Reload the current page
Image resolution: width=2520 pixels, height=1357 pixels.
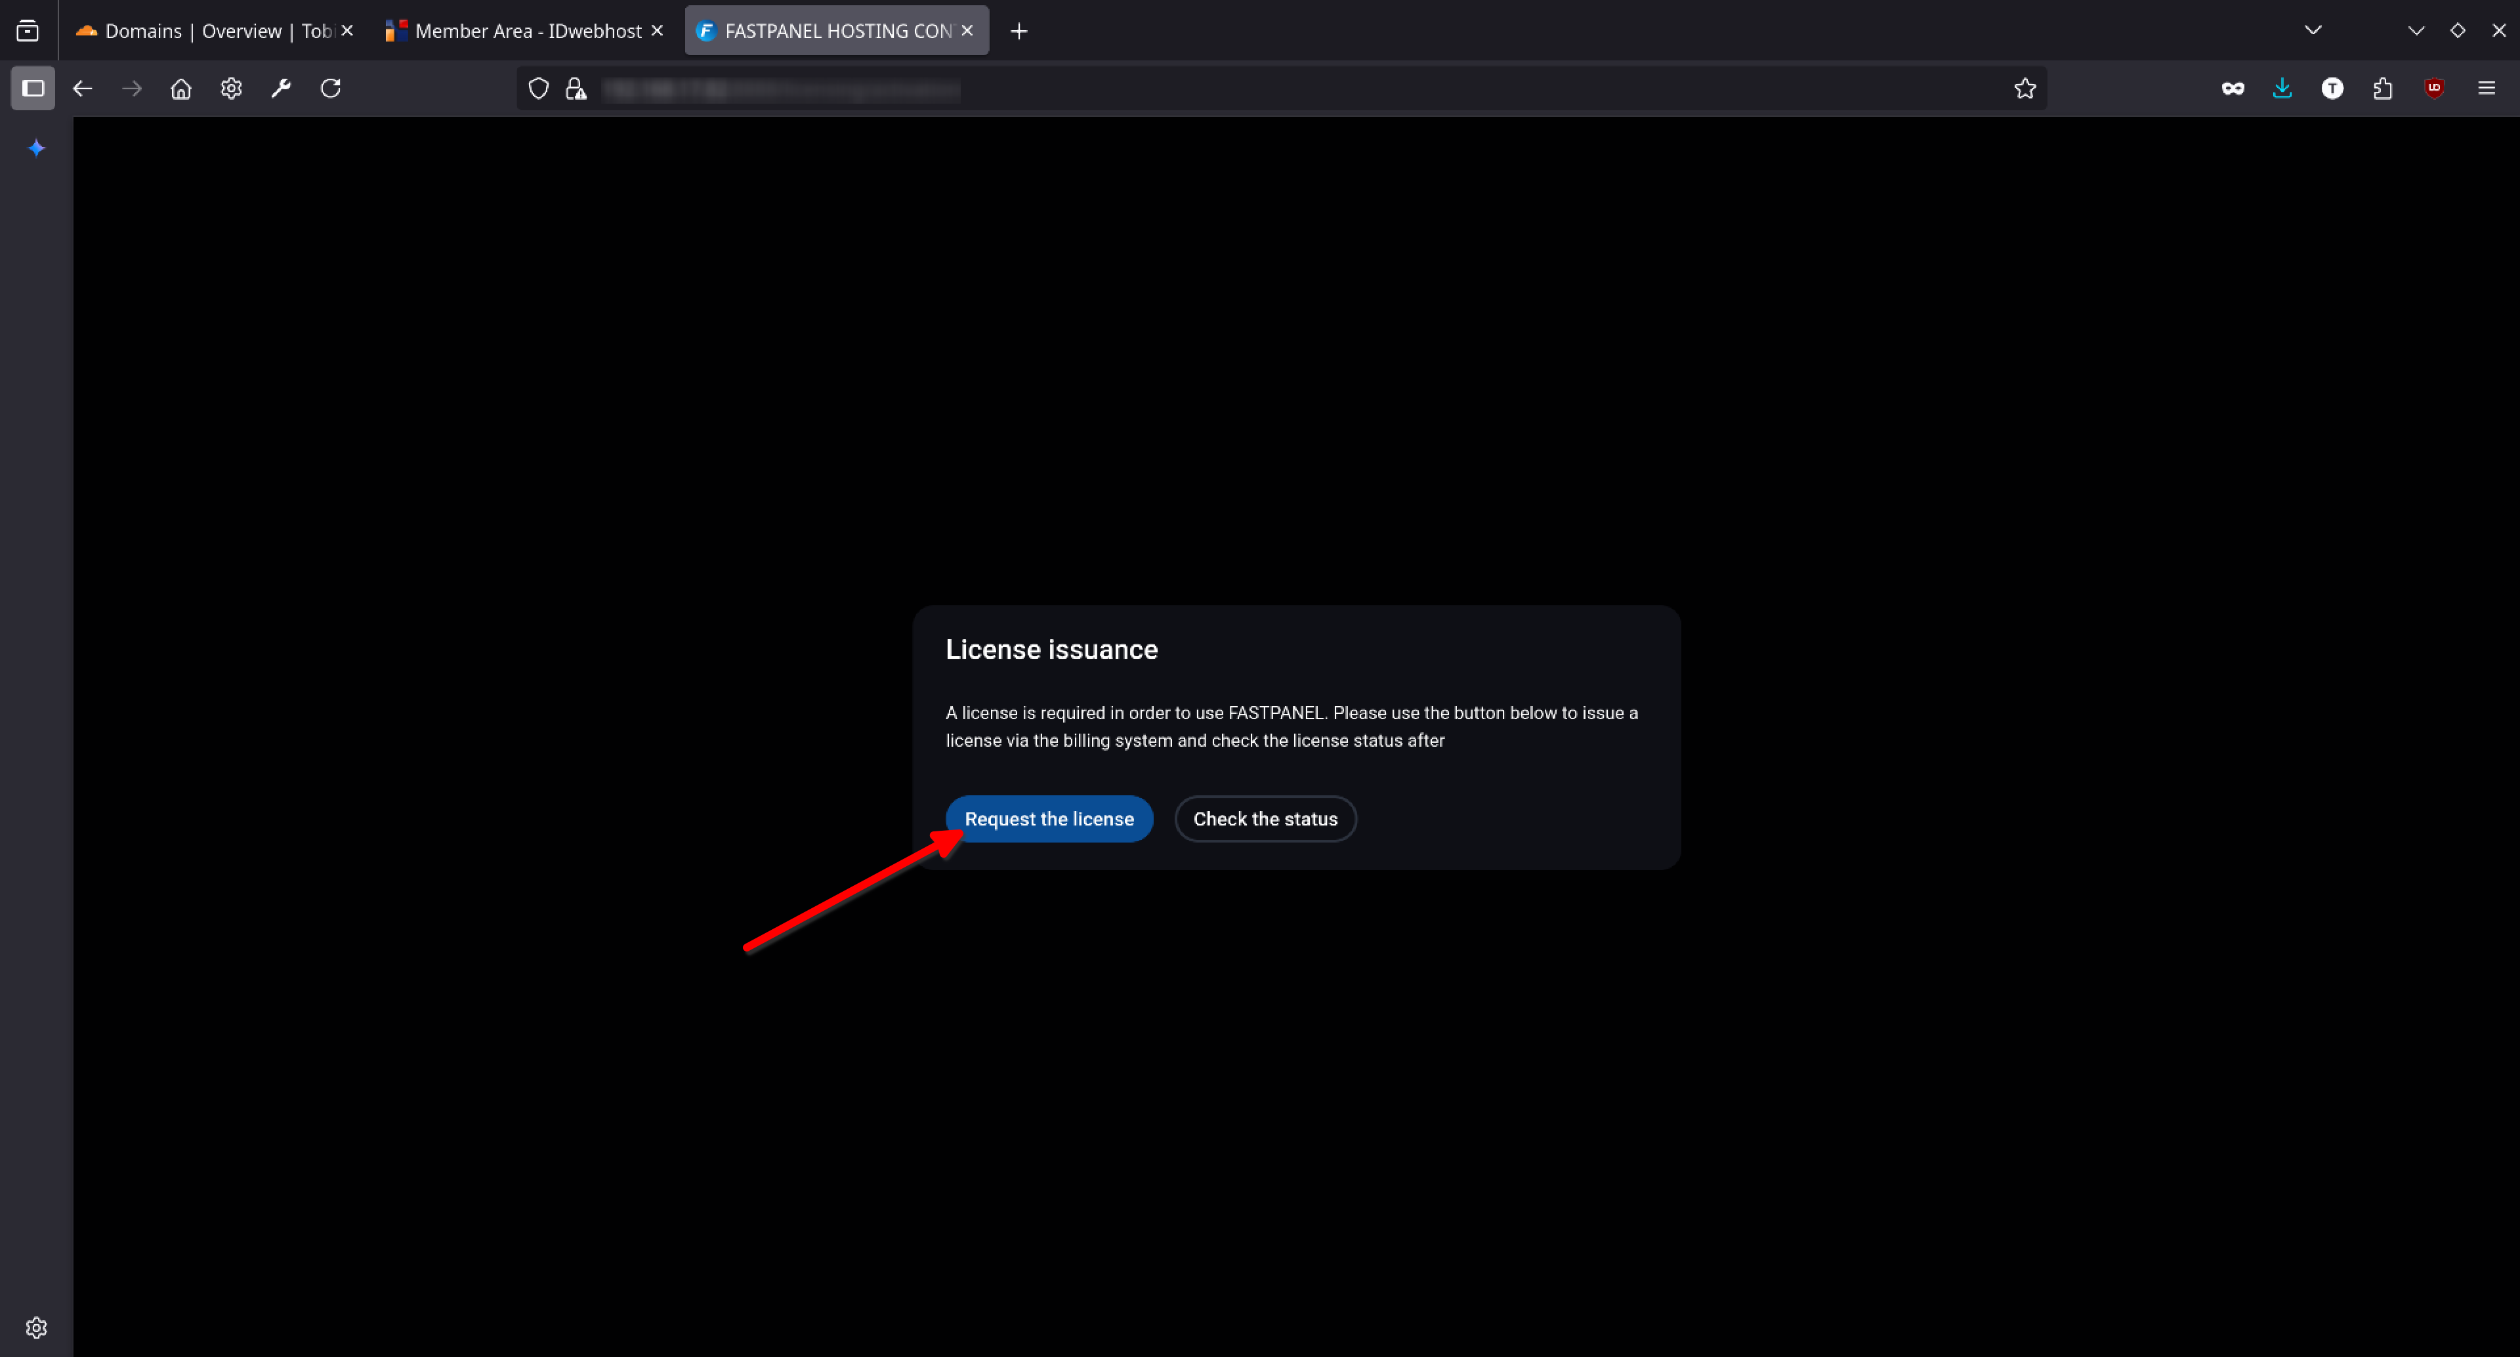point(331,89)
